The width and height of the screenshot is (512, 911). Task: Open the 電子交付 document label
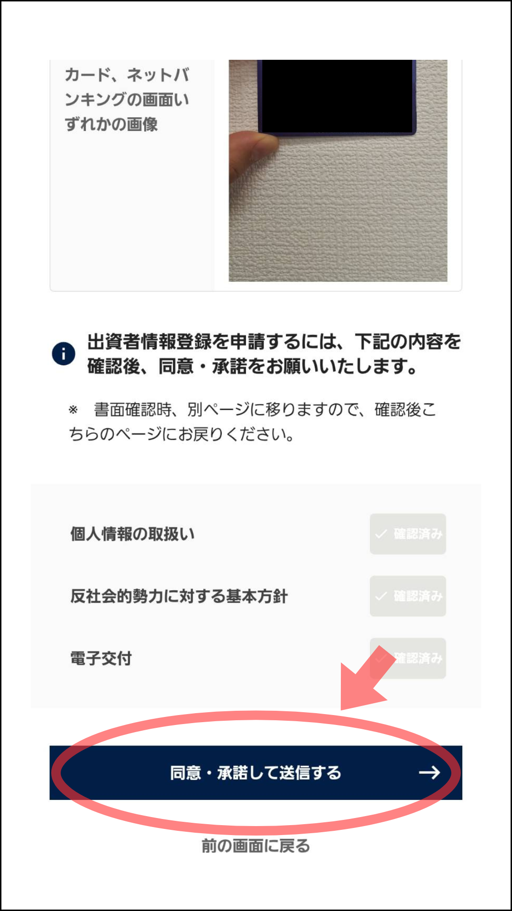[101, 658]
